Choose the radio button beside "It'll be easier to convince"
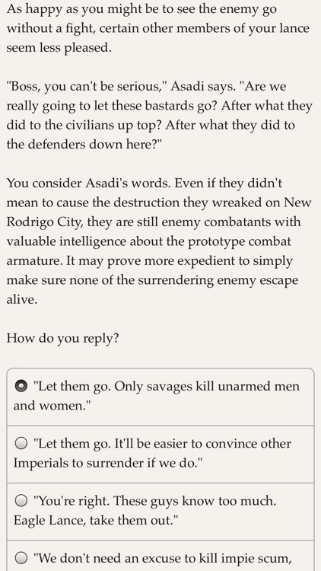Screen dimensions: 321x571 (x=21, y=443)
